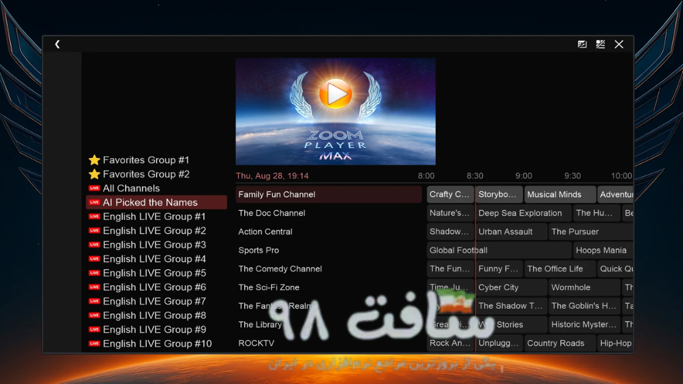Open the Nature's... program
683x384 pixels.
click(450, 213)
